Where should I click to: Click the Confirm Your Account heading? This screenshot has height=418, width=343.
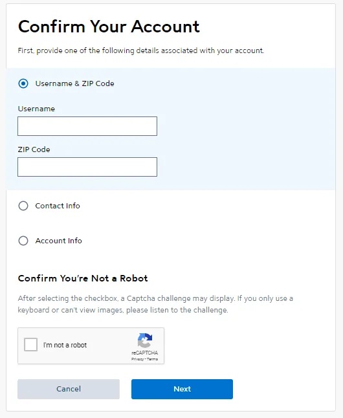(109, 27)
